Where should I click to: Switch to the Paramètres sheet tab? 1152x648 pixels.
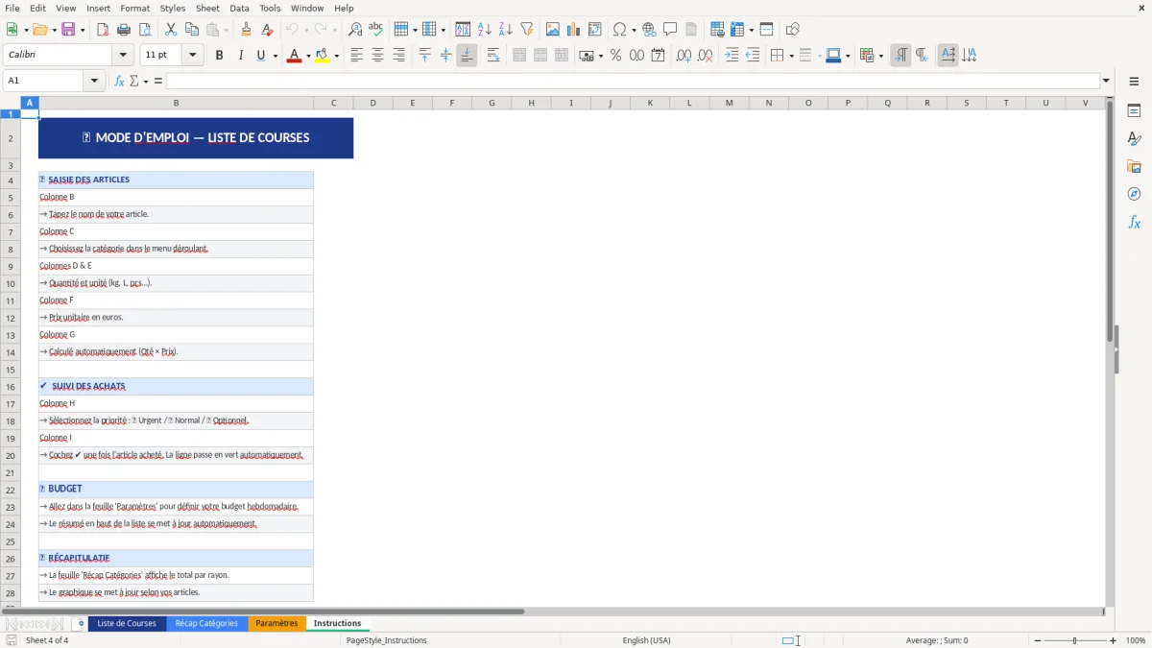pyautogui.click(x=276, y=623)
